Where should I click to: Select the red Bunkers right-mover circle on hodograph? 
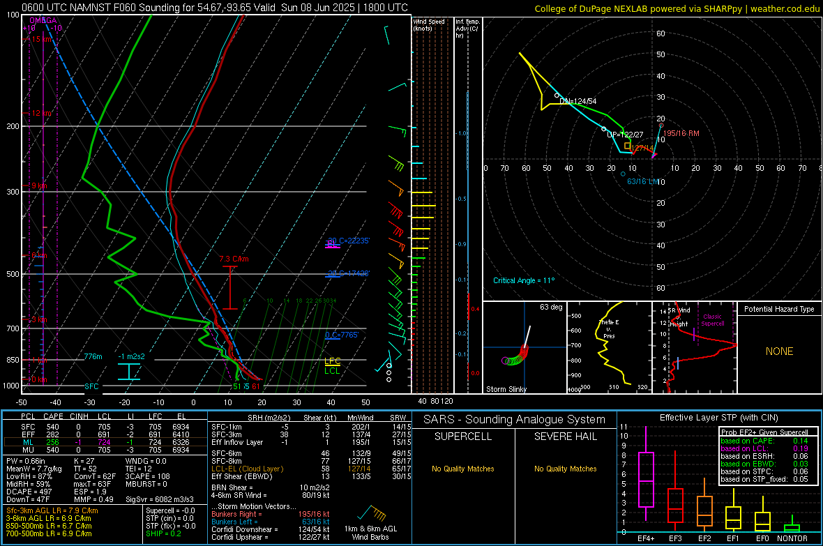point(660,126)
